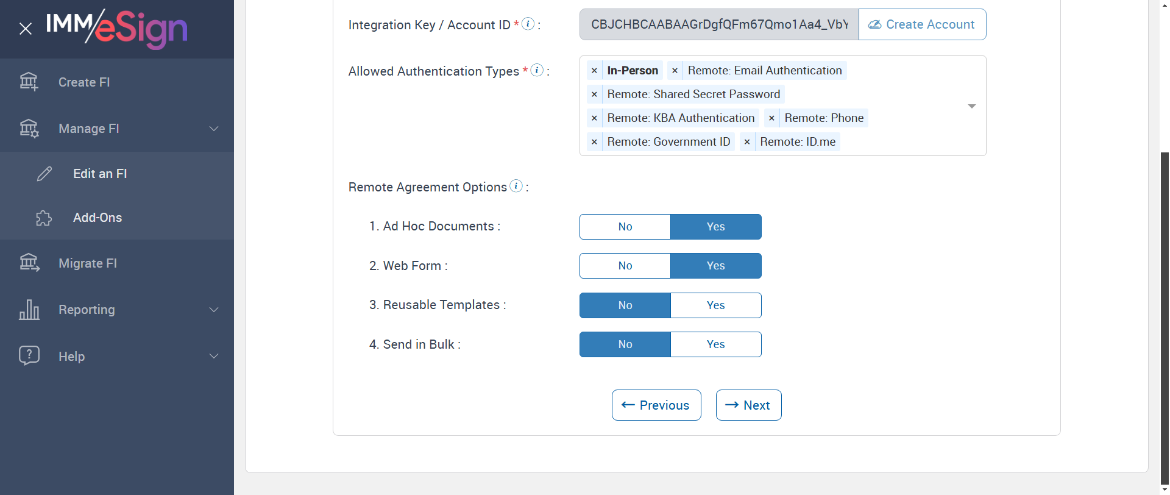Expand the Manage FI menu chevron

214,129
